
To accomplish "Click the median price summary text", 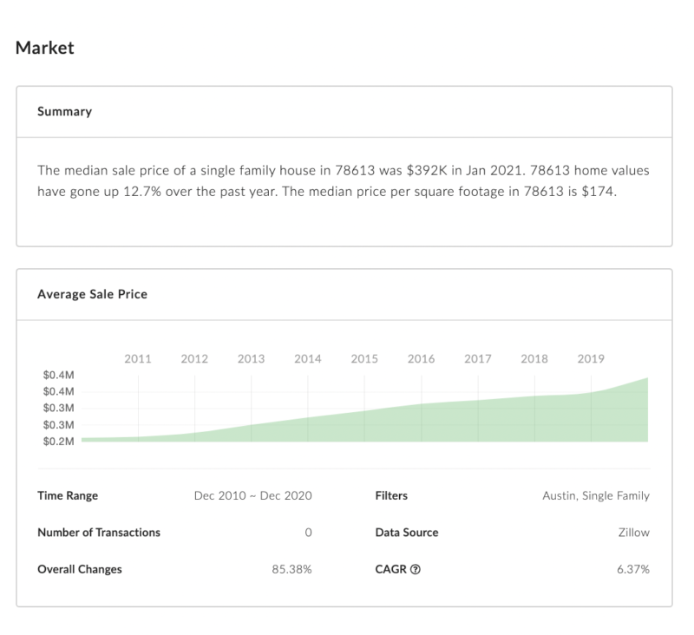I will [x=341, y=183].
